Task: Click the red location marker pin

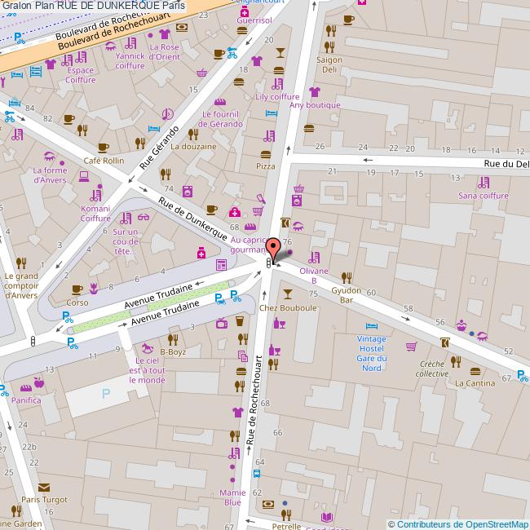Action: click(x=273, y=248)
